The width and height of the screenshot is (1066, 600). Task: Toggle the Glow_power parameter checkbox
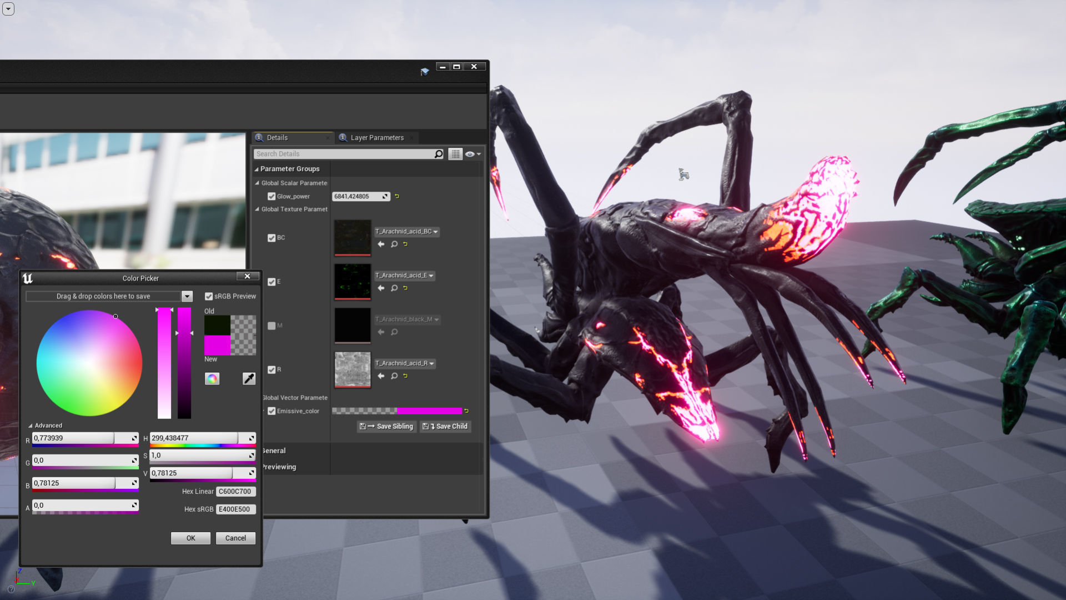click(271, 197)
